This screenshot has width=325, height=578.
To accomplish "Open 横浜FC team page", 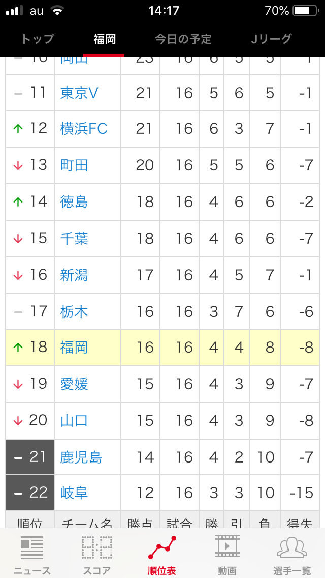I will (84, 129).
